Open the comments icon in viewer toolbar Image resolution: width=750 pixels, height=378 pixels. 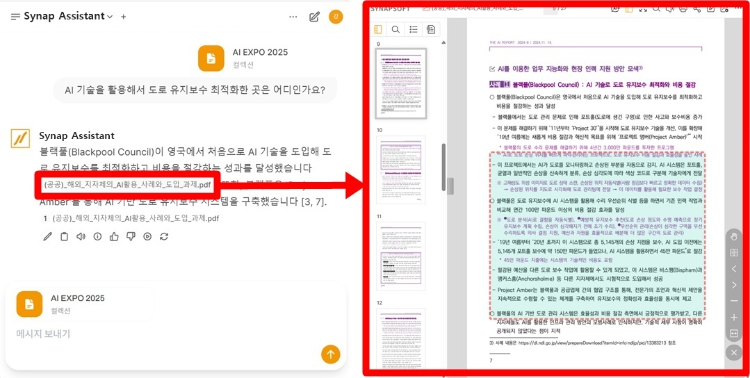[x=670, y=8]
